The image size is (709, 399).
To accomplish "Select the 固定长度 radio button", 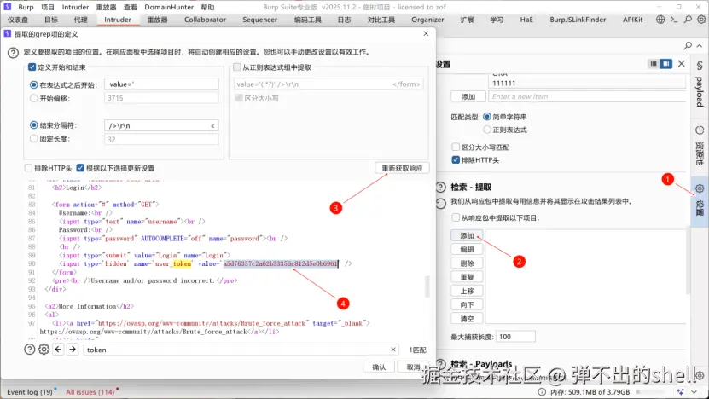I will point(33,139).
